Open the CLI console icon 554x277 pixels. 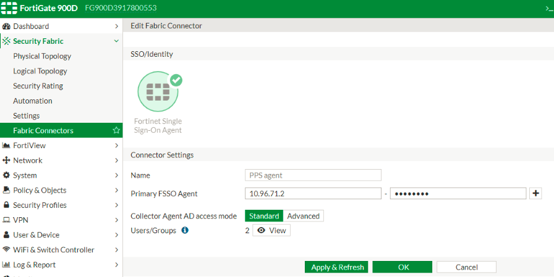pyautogui.click(x=550, y=9)
